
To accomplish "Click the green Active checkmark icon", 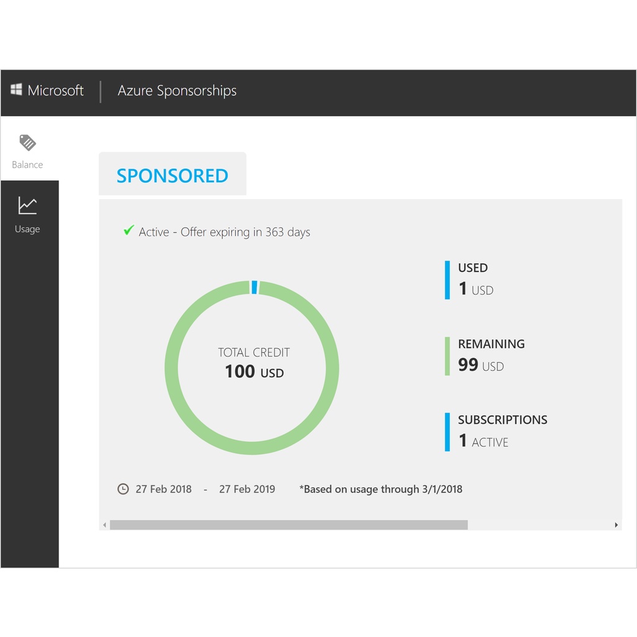I will [128, 230].
